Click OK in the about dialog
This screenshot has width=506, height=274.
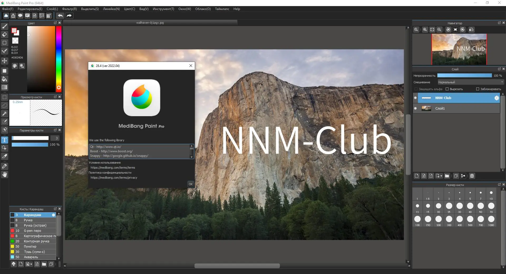coord(191,184)
